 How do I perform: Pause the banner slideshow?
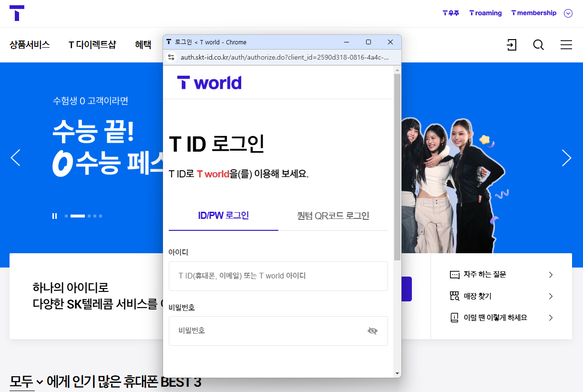(54, 216)
